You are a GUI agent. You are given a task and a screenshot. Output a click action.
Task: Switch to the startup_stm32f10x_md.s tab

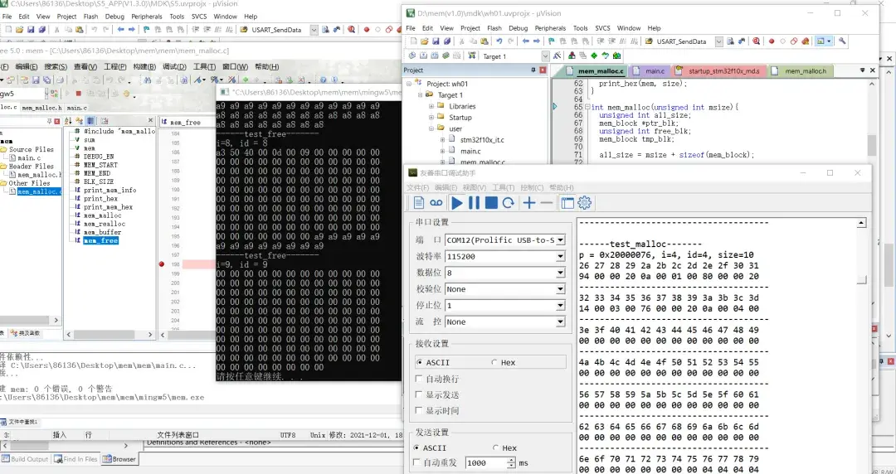(723, 72)
